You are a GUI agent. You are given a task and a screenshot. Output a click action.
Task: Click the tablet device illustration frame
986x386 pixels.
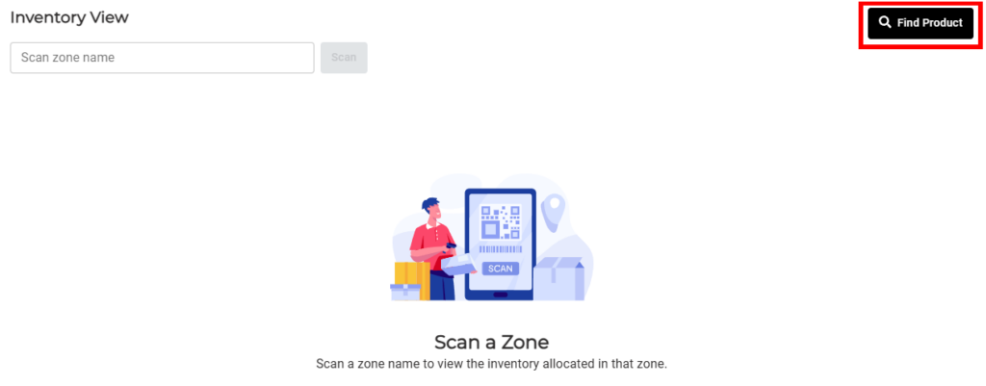point(501,244)
